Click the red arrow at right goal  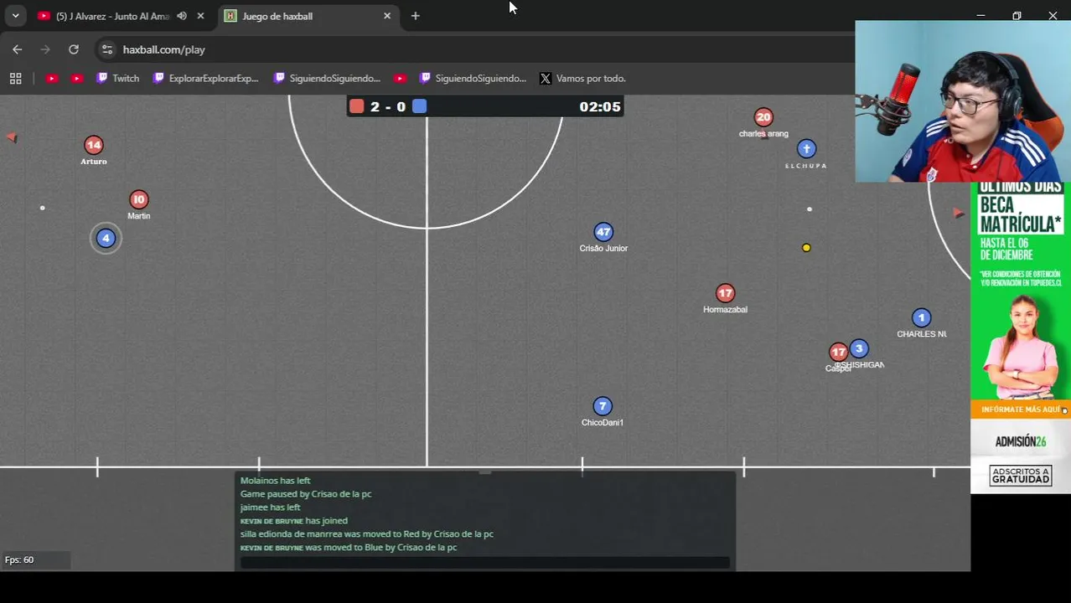(959, 213)
